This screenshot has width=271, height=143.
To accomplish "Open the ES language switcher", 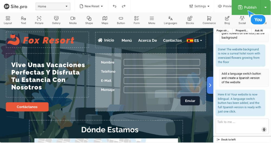I will [x=195, y=41].
